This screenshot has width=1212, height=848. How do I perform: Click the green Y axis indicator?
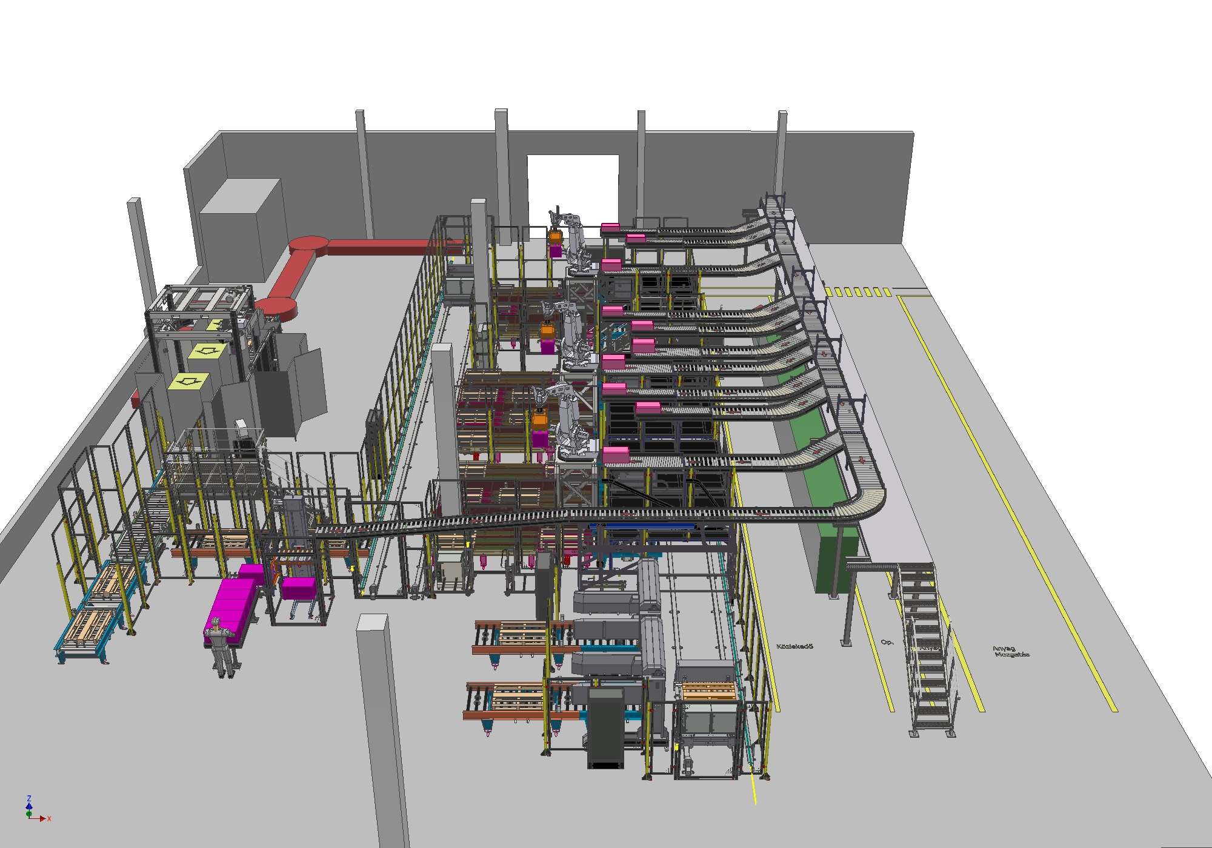click(29, 815)
